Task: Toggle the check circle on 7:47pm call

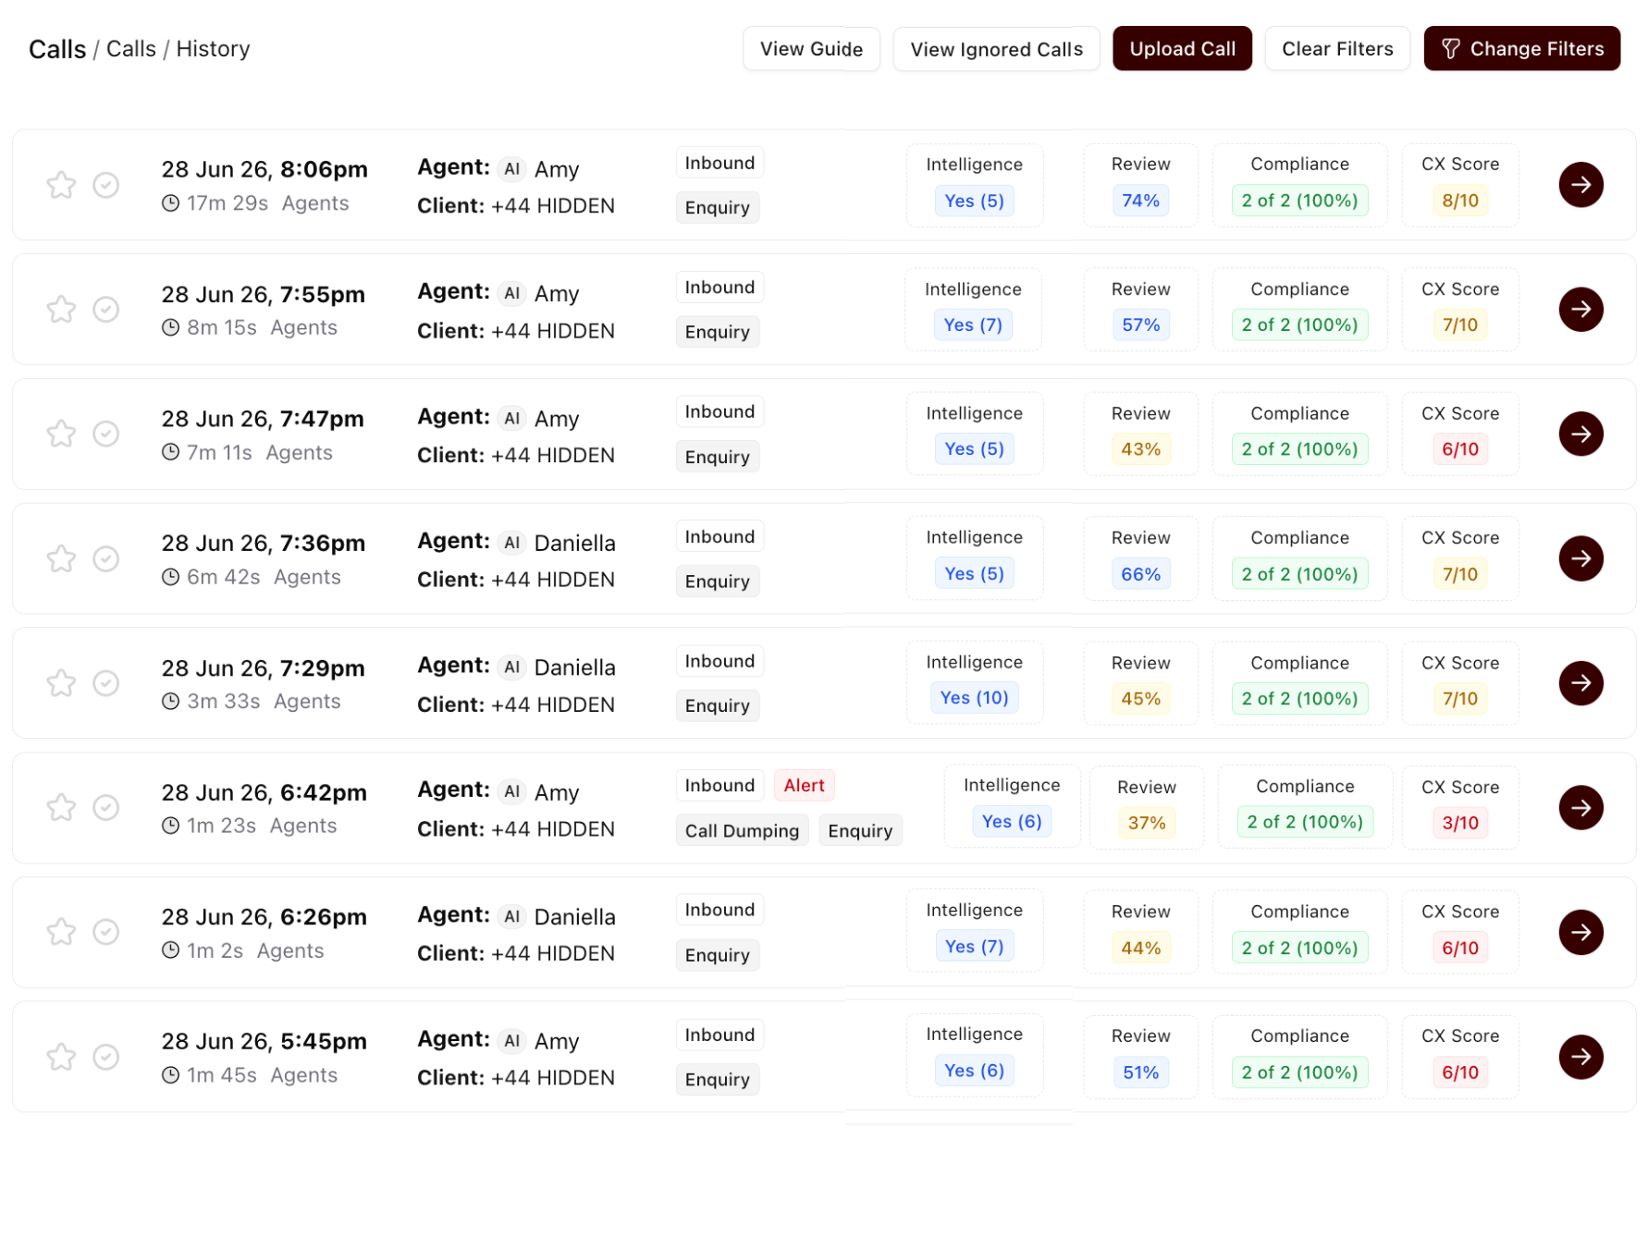Action: 106,434
